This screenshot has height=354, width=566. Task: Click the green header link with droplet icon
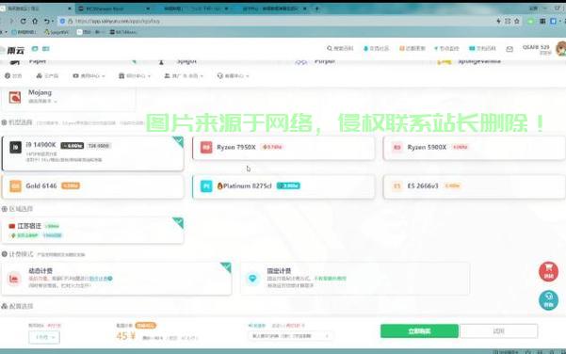(x=376, y=48)
